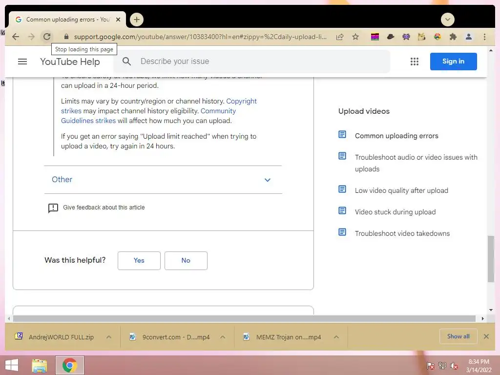Click the vertical scrollbar thumb
This screenshot has width=500, height=375.
[x=491, y=259]
